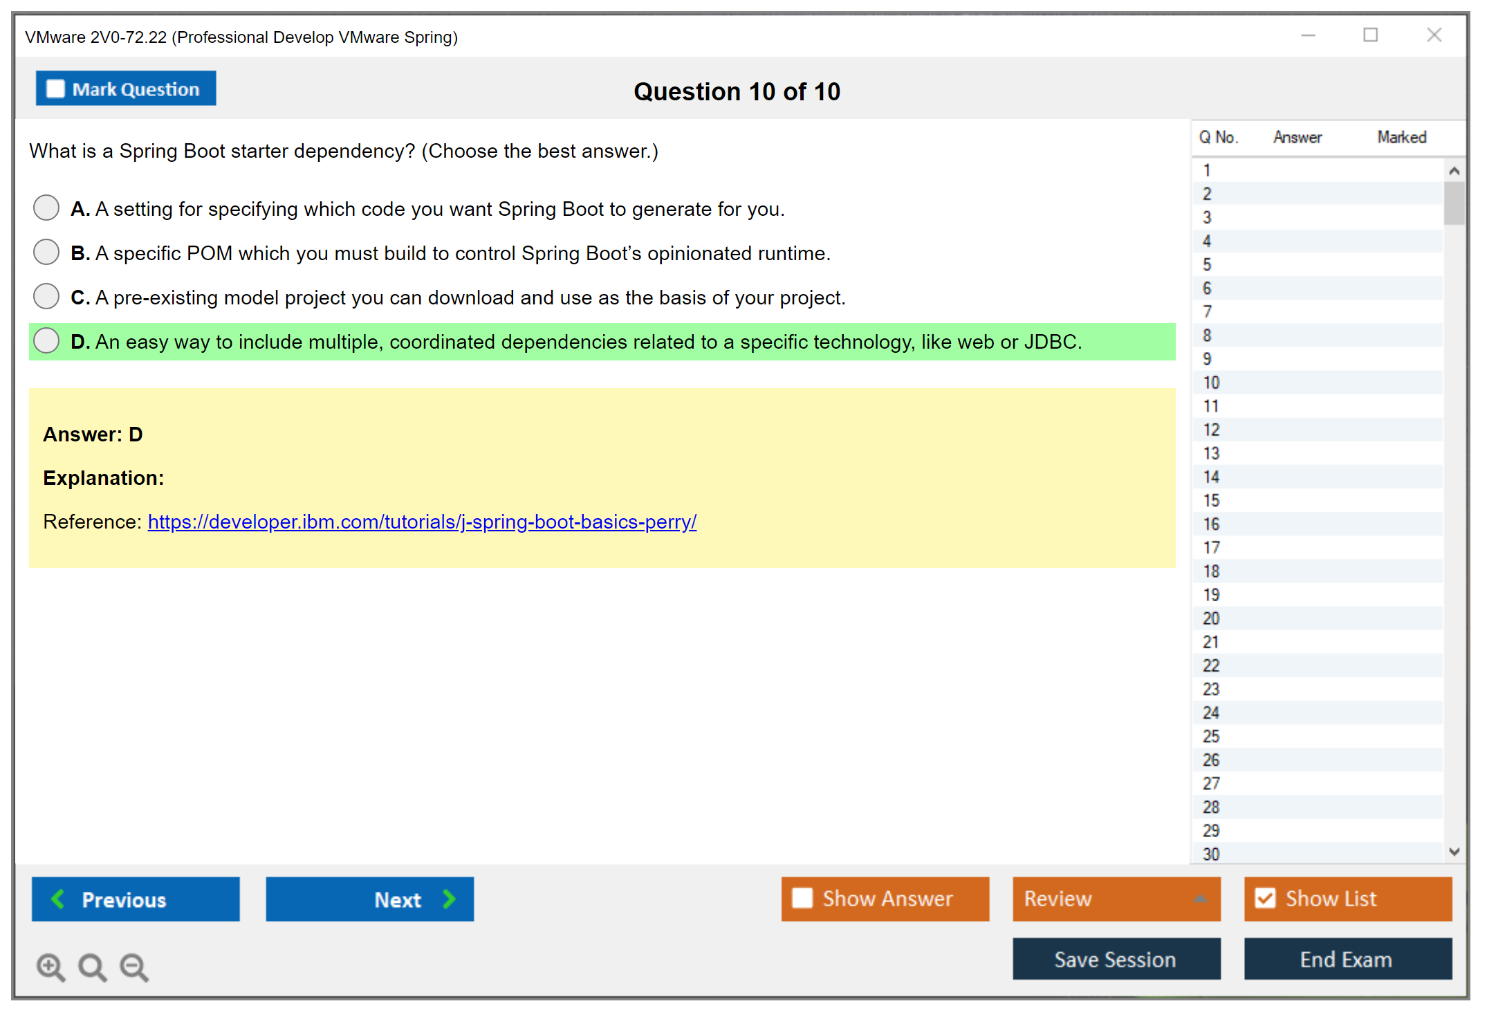The height and width of the screenshot is (1017, 1487).
Task: Click the zoom out magnifier icon
Action: click(x=133, y=966)
